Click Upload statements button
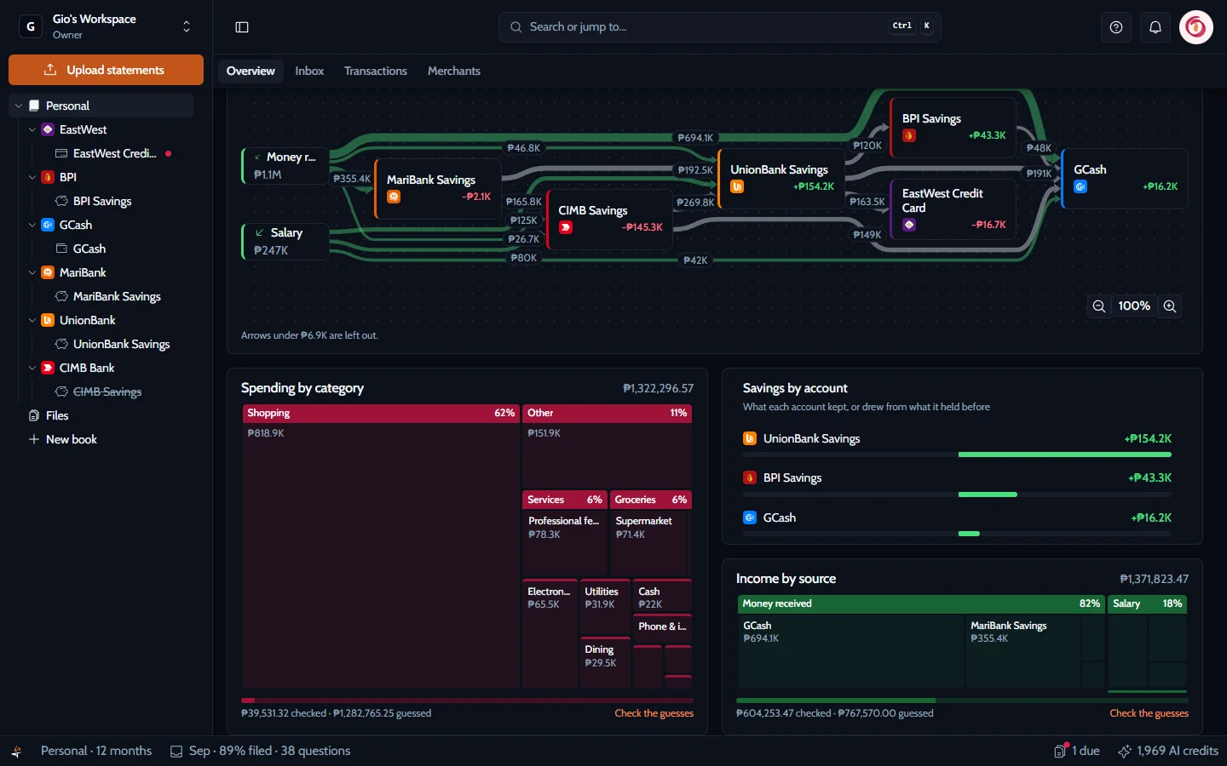1227x766 pixels. [x=106, y=70]
